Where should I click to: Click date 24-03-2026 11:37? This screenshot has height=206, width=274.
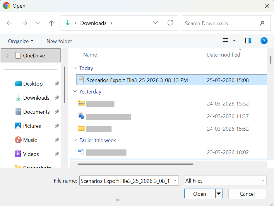[228, 116]
